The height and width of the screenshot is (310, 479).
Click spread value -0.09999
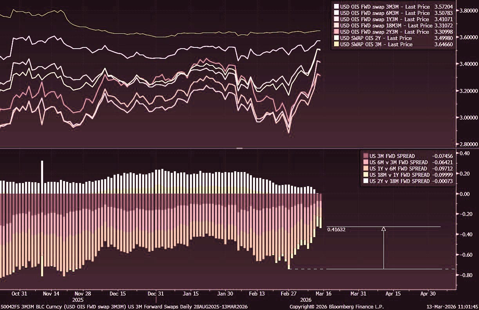(x=442, y=174)
